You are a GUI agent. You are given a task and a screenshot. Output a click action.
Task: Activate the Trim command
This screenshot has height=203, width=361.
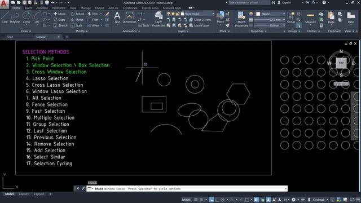[93, 14]
